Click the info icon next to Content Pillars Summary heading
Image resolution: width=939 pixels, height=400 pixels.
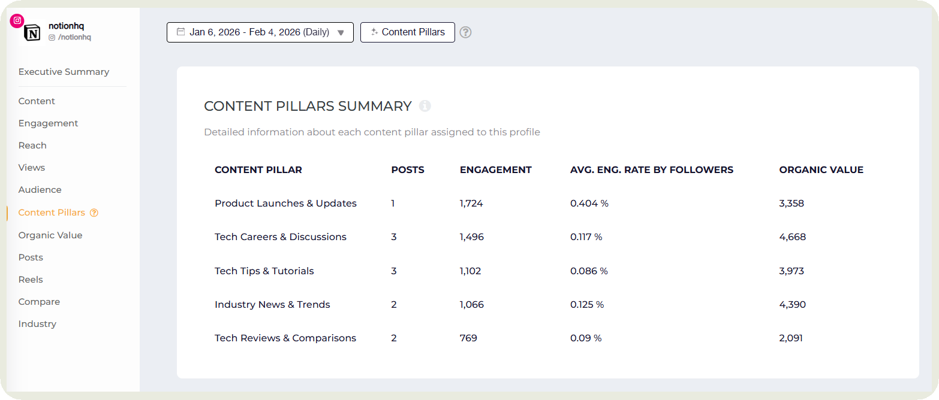pos(425,106)
